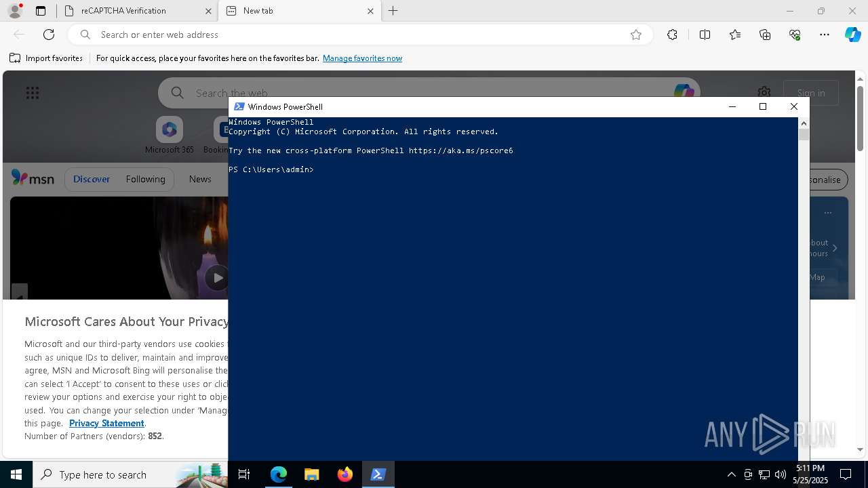Select the Discover feed tab
This screenshot has height=488, width=868.
92,179
